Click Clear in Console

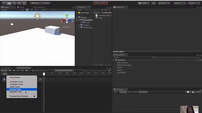[x=116, y=92]
